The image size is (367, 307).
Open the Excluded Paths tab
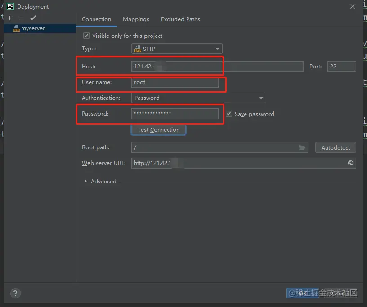coord(180,19)
